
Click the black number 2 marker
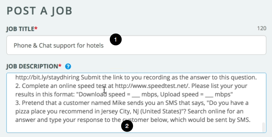(127, 126)
